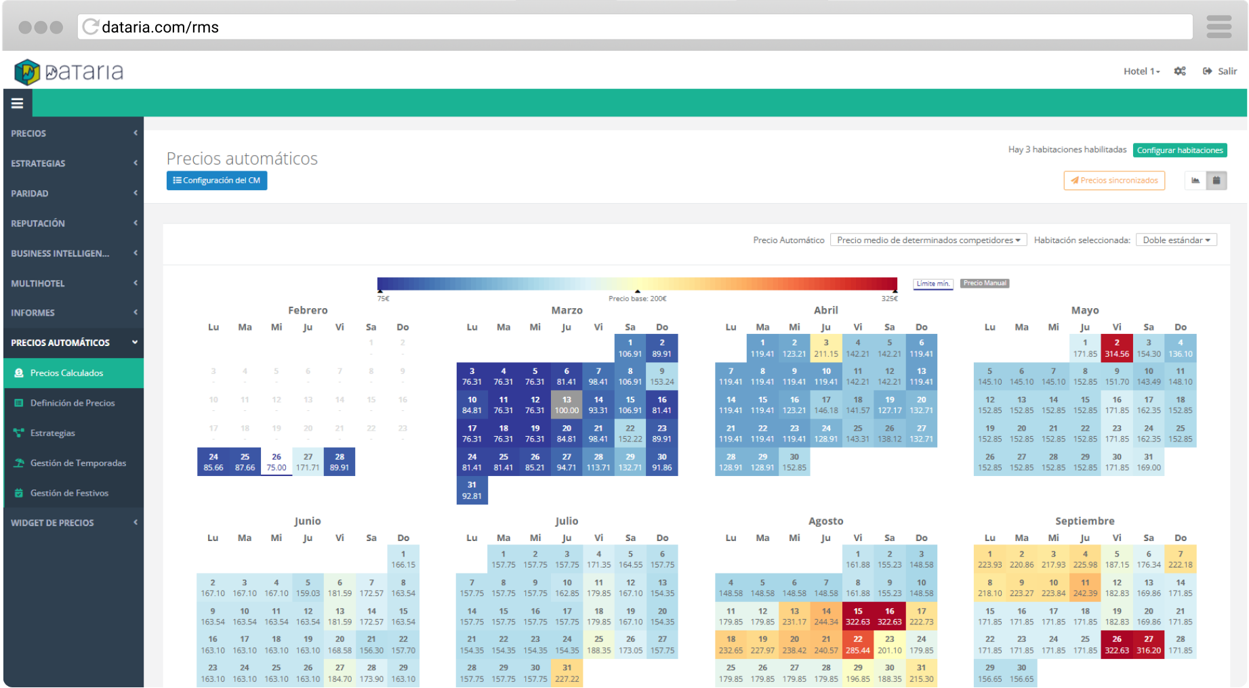This screenshot has height=688, width=1249.
Task: Select June 27 cell priced 184.70
Action: pyautogui.click(x=340, y=673)
